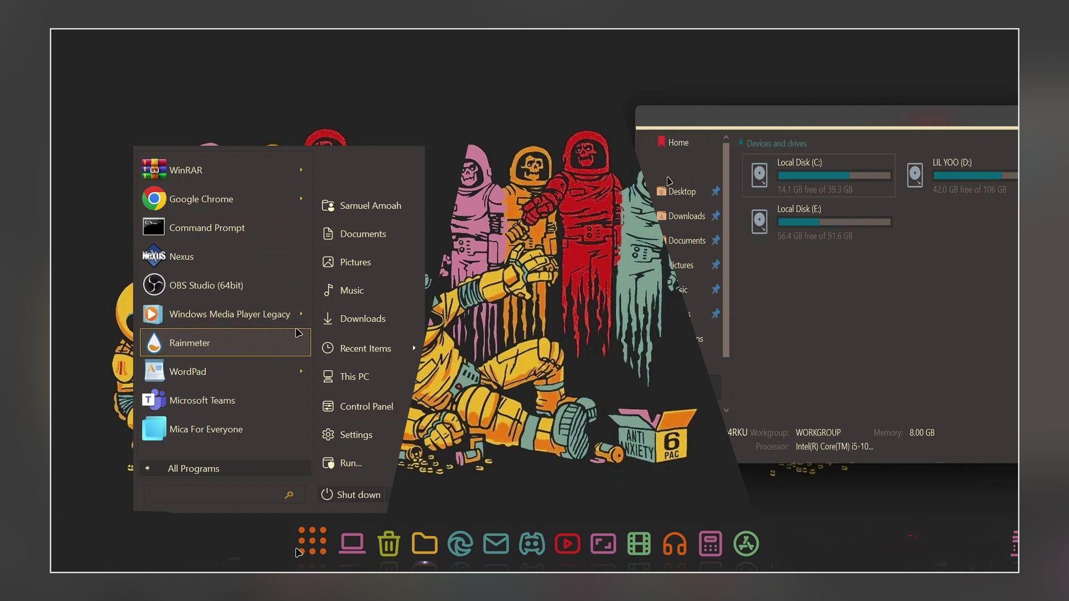The width and height of the screenshot is (1069, 601).
Task: Expand WordPad recent files arrow
Action: pos(301,371)
